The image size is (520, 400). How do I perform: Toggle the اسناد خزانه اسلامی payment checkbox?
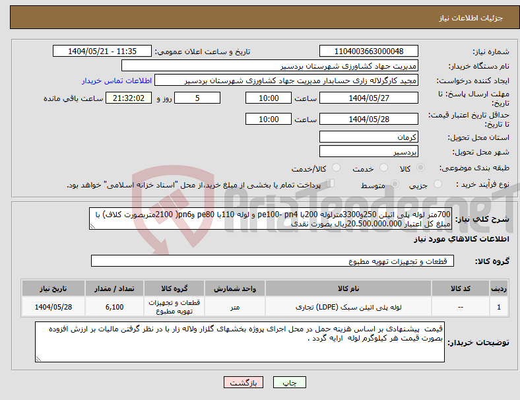pyautogui.click(x=331, y=183)
